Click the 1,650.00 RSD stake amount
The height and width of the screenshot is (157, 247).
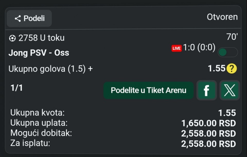208,123
